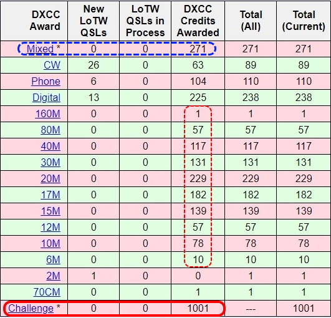Open the CW award link
The height and width of the screenshot is (318, 331).
click(x=52, y=65)
